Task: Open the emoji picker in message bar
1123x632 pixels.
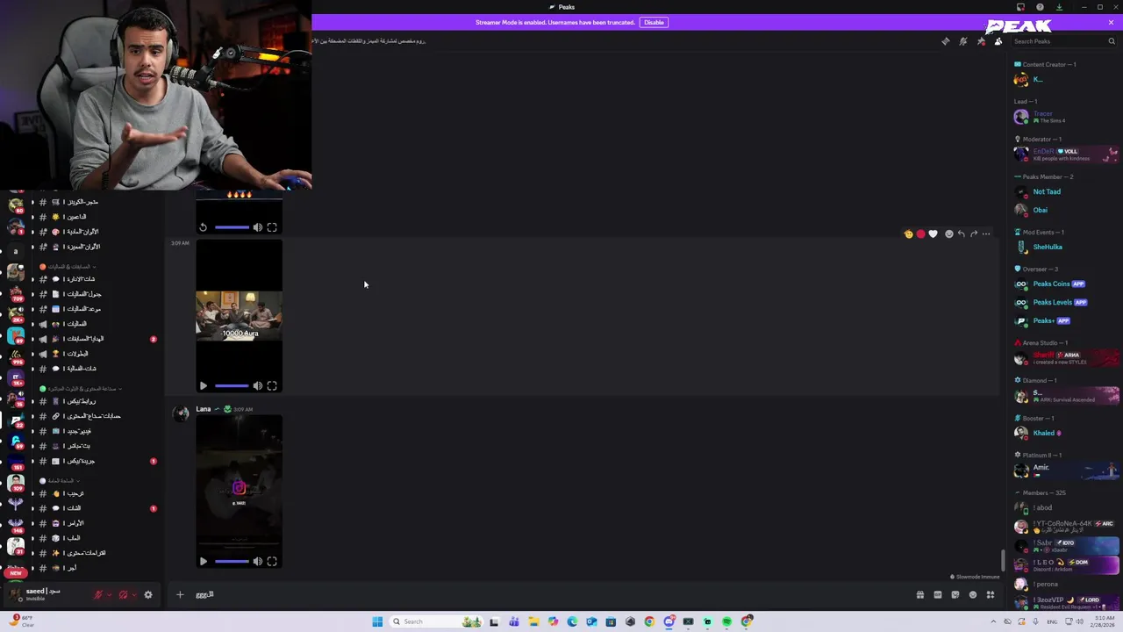Action: (973, 594)
